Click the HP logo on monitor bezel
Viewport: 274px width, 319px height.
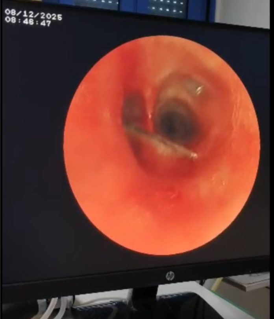tap(170, 276)
